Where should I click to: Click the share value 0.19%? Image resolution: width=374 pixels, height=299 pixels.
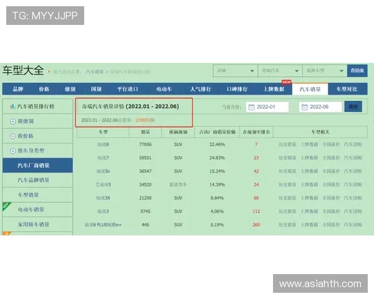(x=217, y=225)
